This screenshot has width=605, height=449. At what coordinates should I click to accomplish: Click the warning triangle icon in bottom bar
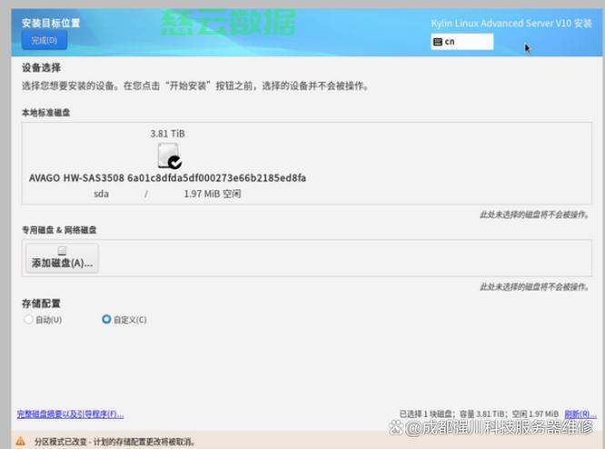coord(21,441)
